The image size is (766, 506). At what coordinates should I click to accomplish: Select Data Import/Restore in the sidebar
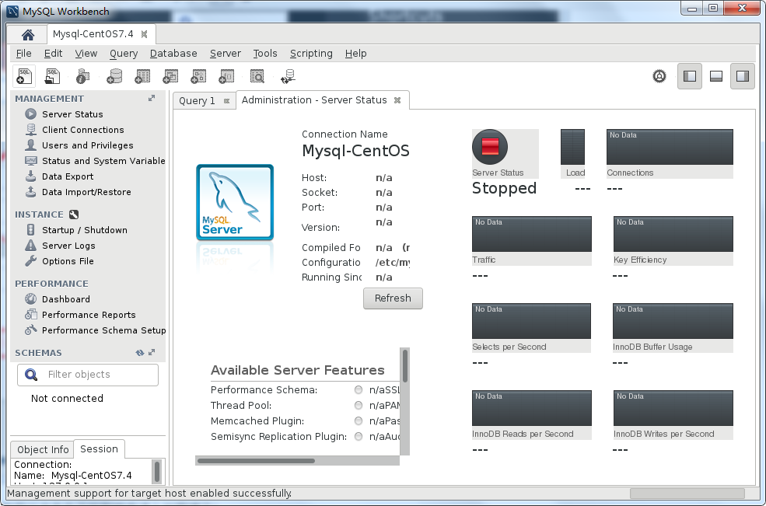tap(78, 193)
